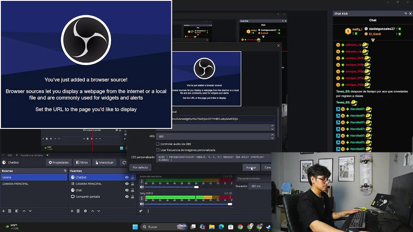Zoom out the preview with the minus icon

tap(4, 155)
